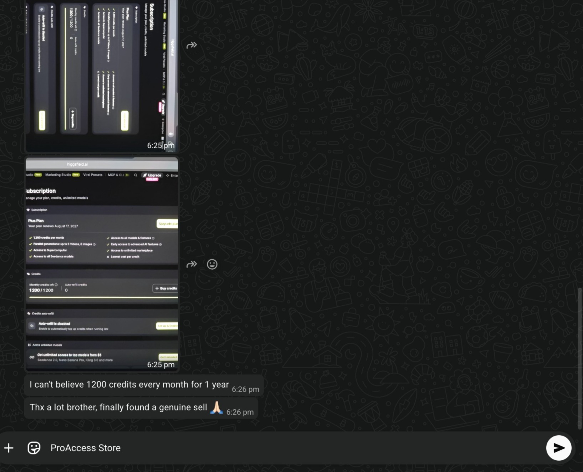Screen dimensions: 583x472
Task: Open the attachment plus menu
Action: pos(9,448)
